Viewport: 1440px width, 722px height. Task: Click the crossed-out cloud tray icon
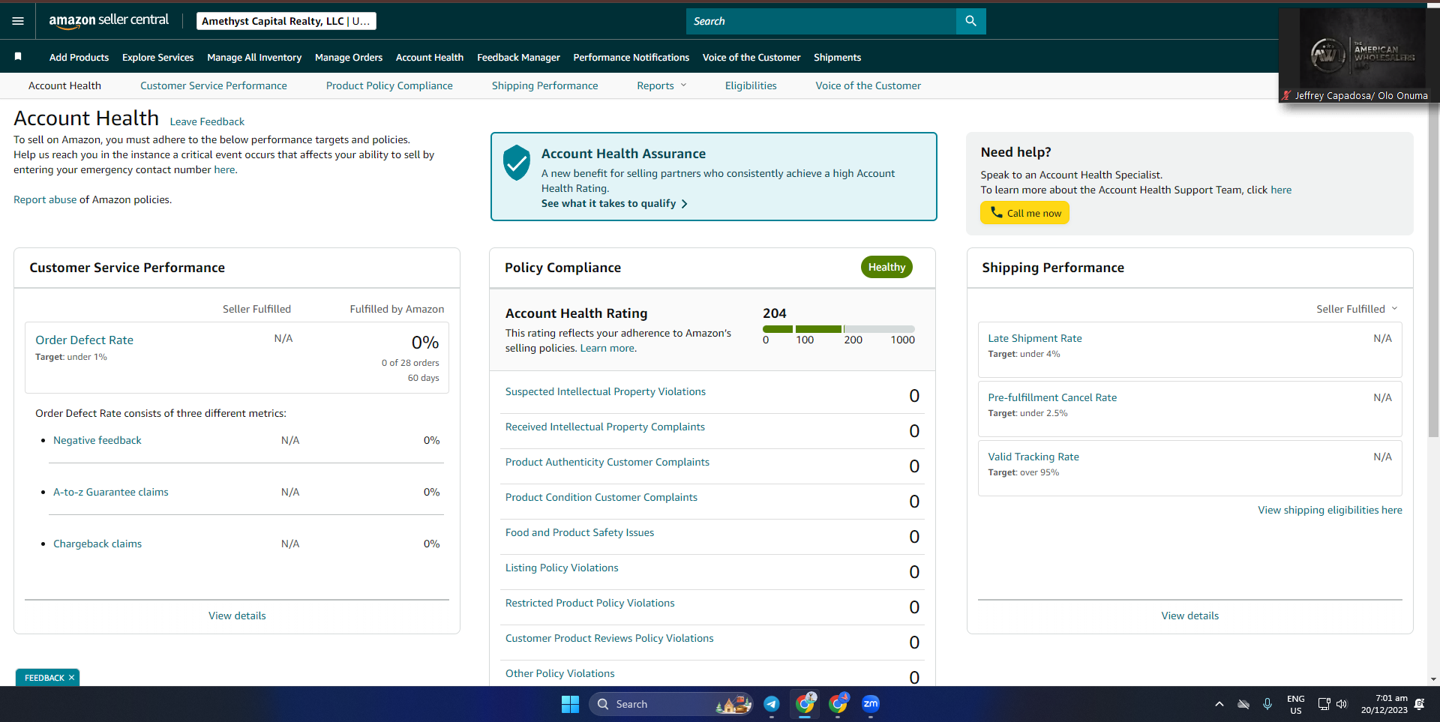click(x=1243, y=704)
